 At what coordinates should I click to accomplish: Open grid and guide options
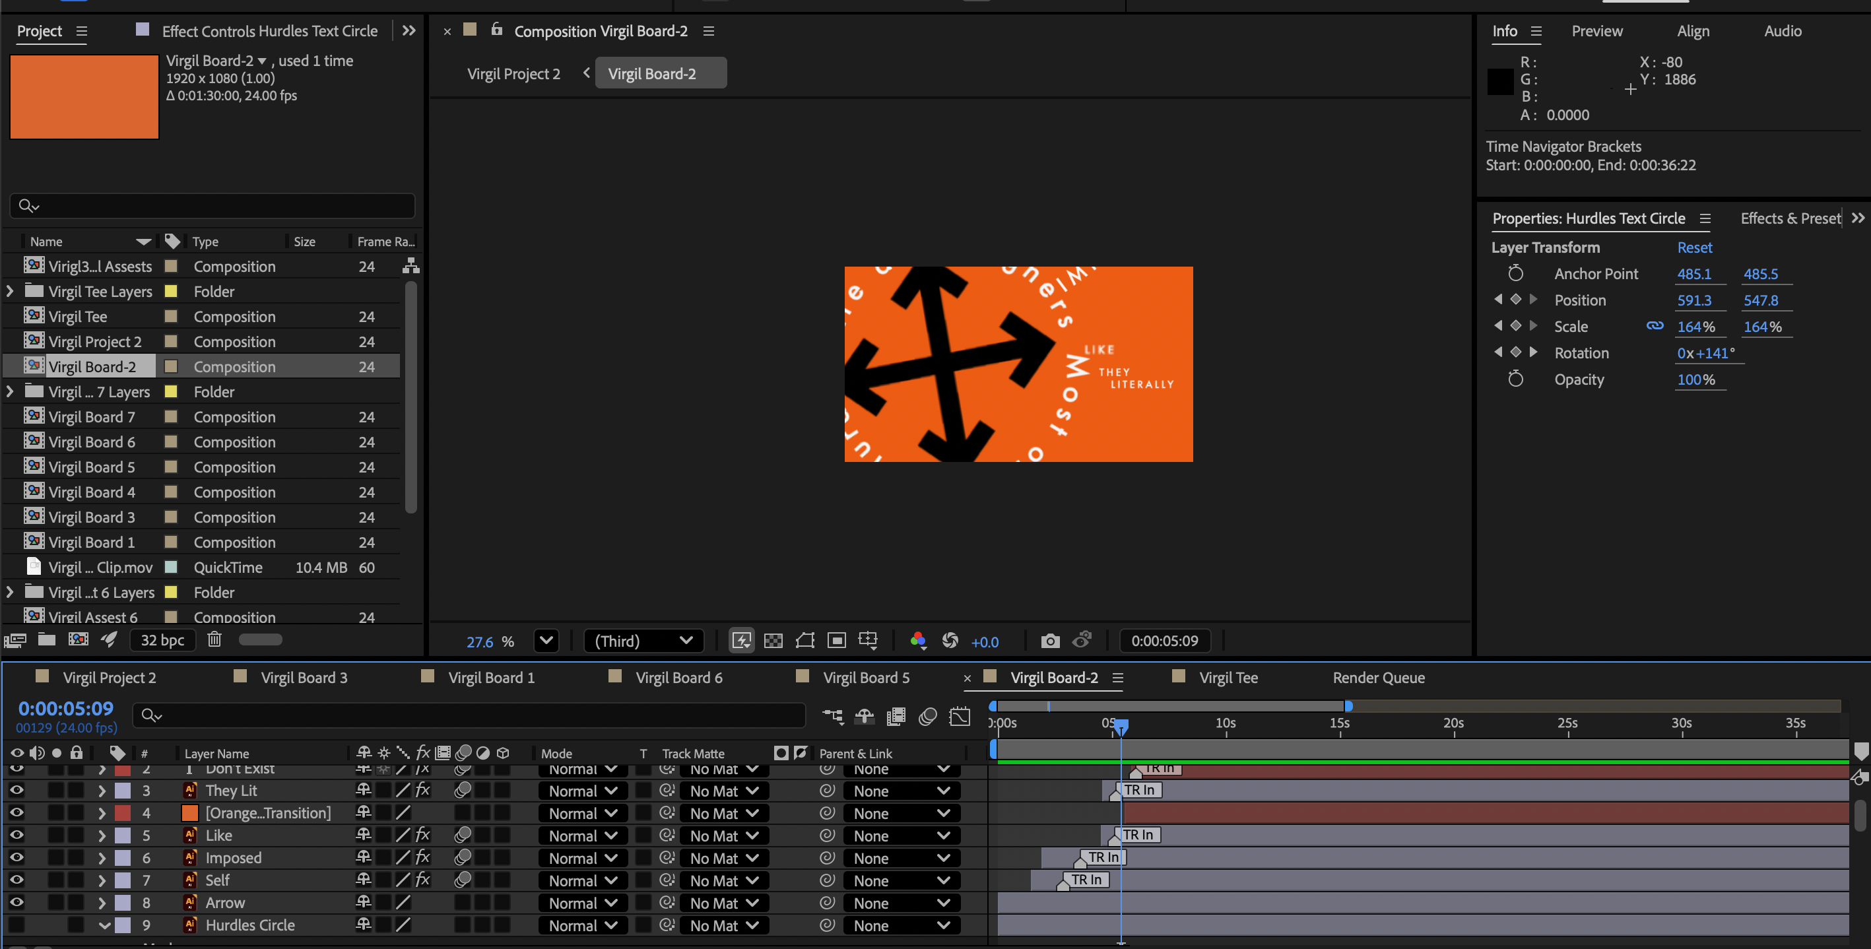click(868, 640)
